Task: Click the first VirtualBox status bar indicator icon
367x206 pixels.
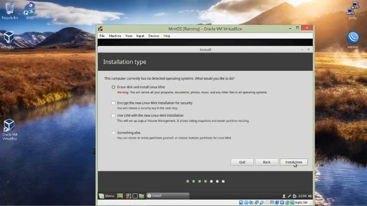Action: [x=241, y=203]
